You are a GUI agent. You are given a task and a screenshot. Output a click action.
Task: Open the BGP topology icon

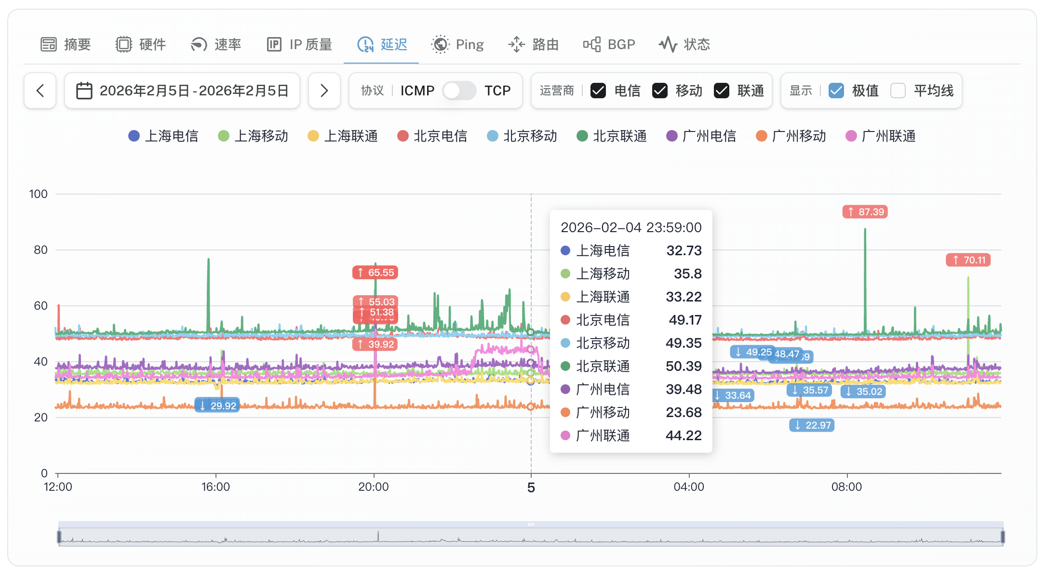tap(592, 44)
